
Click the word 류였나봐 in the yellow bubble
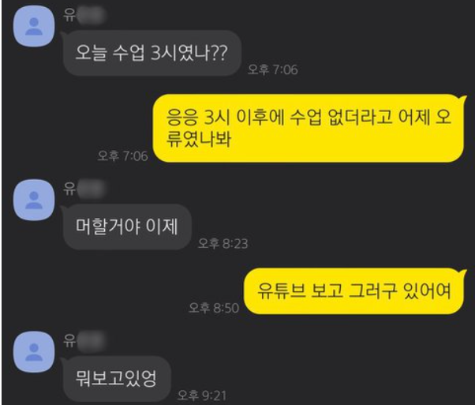click(199, 139)
